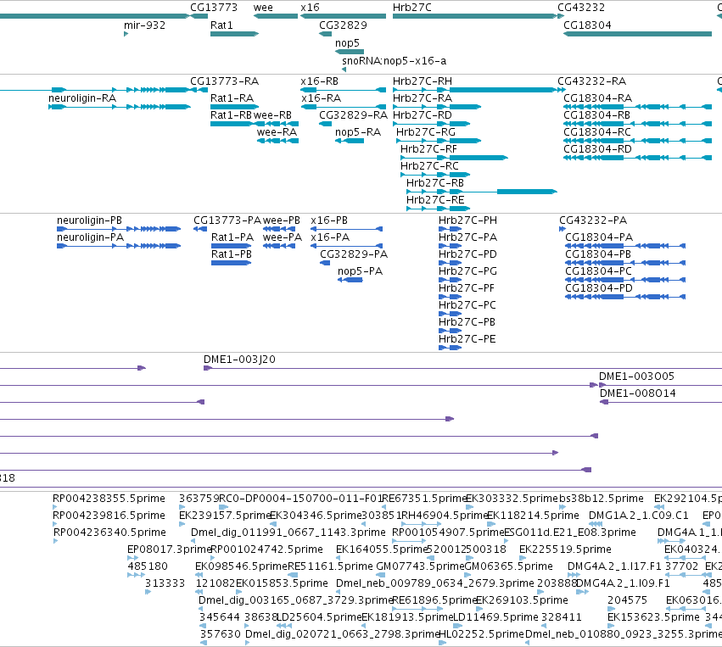Open protein CG43232-PA
The height and width of the screenshot is (647, 722).
point(593,220)
